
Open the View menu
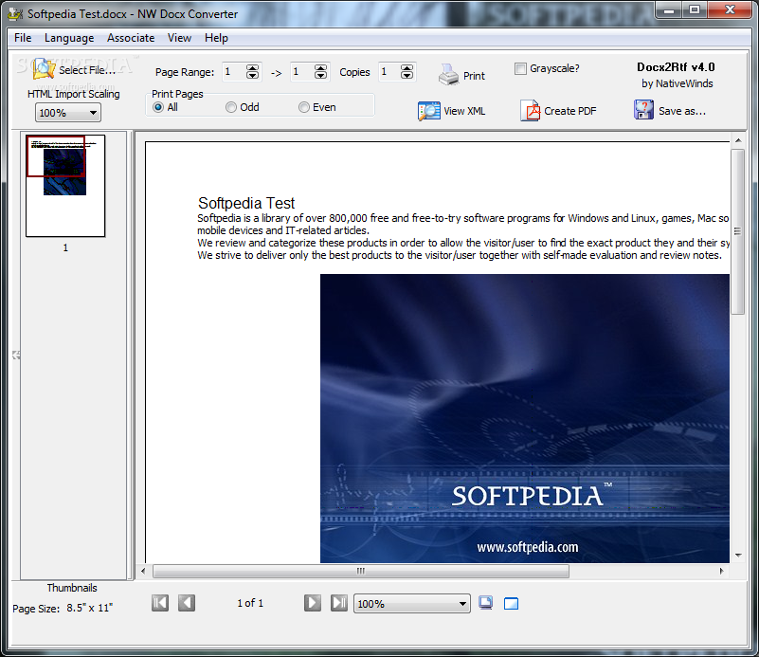click(x=179, y=38)
